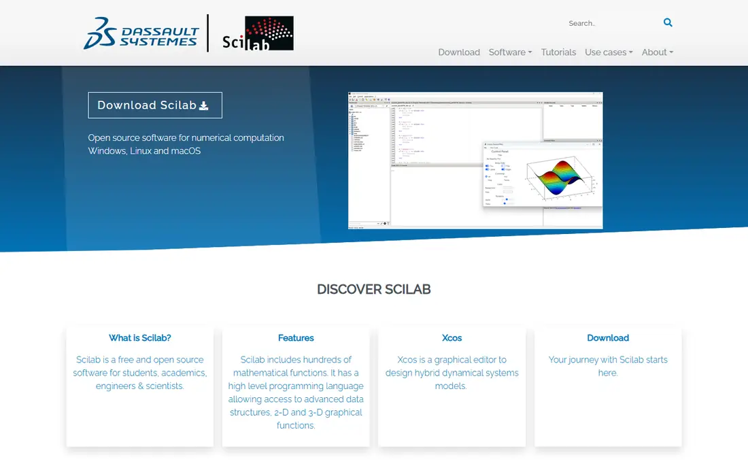The width and height of the screenshot is (748, 468).
Task: Click text 'Scilab includes hundreds of'
Action: pyautogui.click(x=296, y=360)
